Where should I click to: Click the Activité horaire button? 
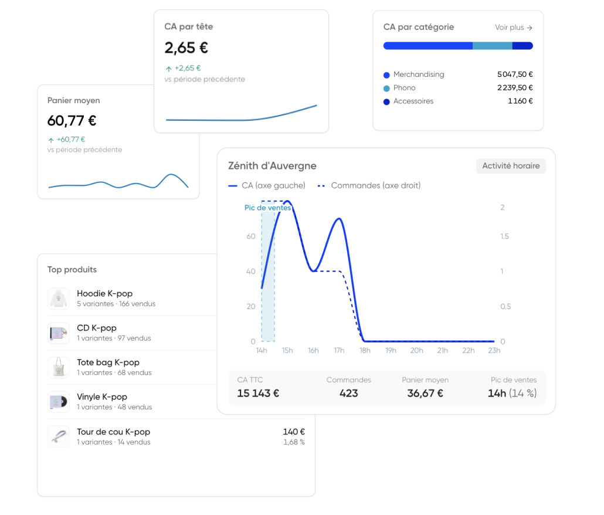coord(511,166)
